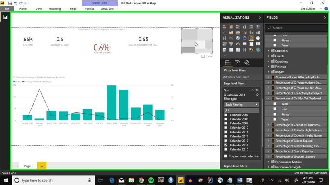This screenshot has width=330, height=185.
Task: Switch to the Modeling tab
Action: pyautogui.click(x=55, y=9)
